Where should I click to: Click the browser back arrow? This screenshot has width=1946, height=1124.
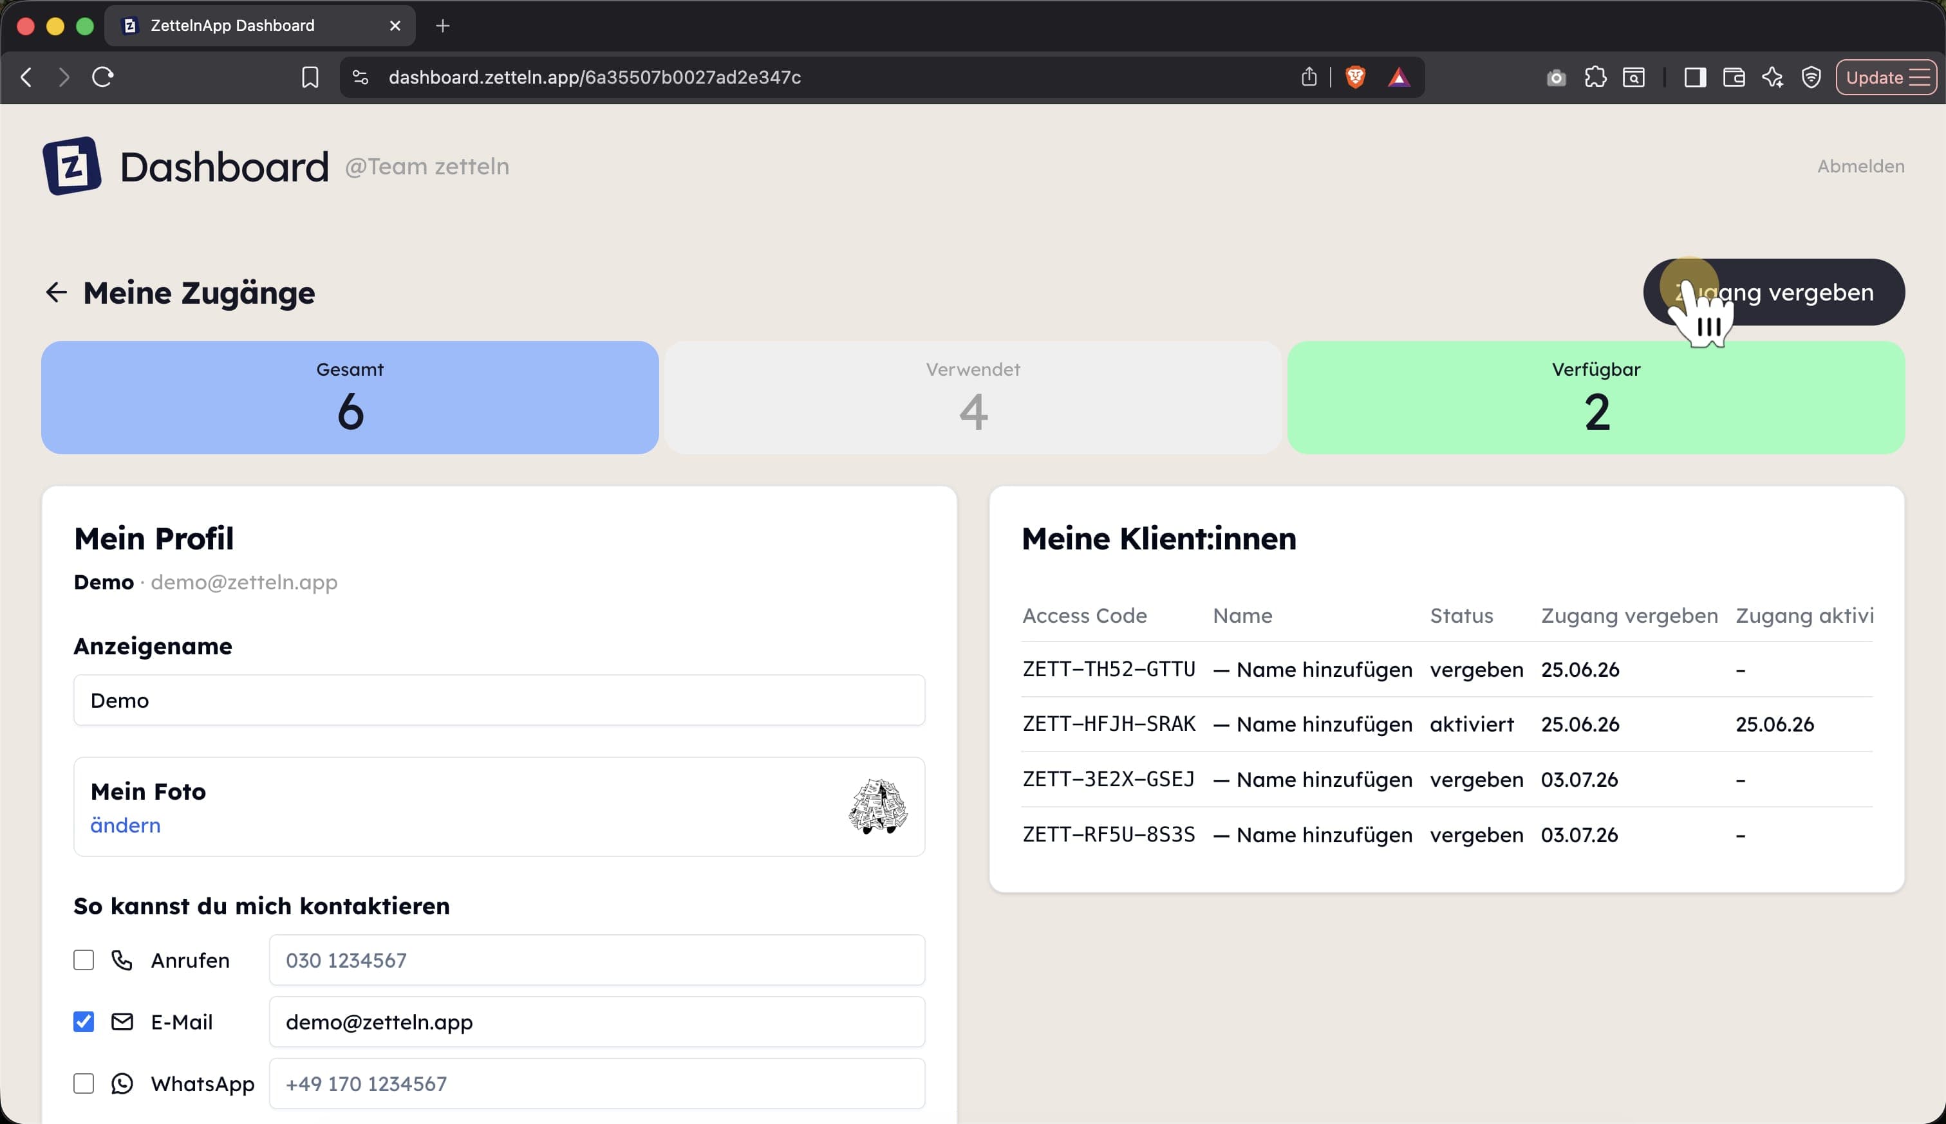[26, 77]
